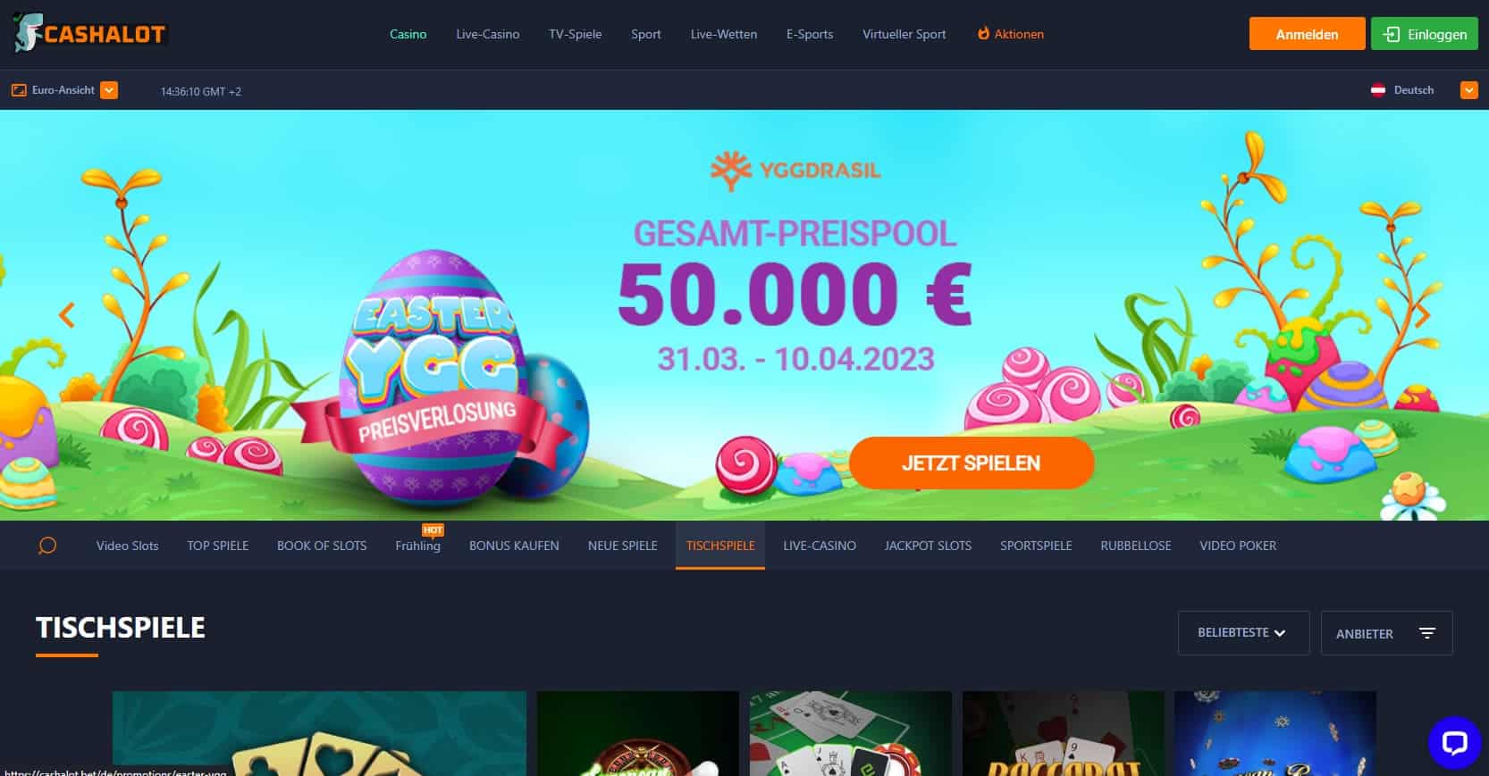Open the Live-Casino menu item
The width and height of the screenshot is (1489, 776).
487,34
